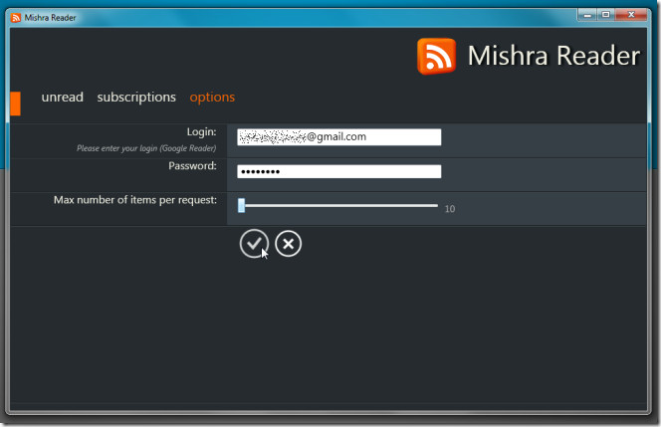Focus the Login email field
The width and height of the screenshot is (661, 427).
338,137
